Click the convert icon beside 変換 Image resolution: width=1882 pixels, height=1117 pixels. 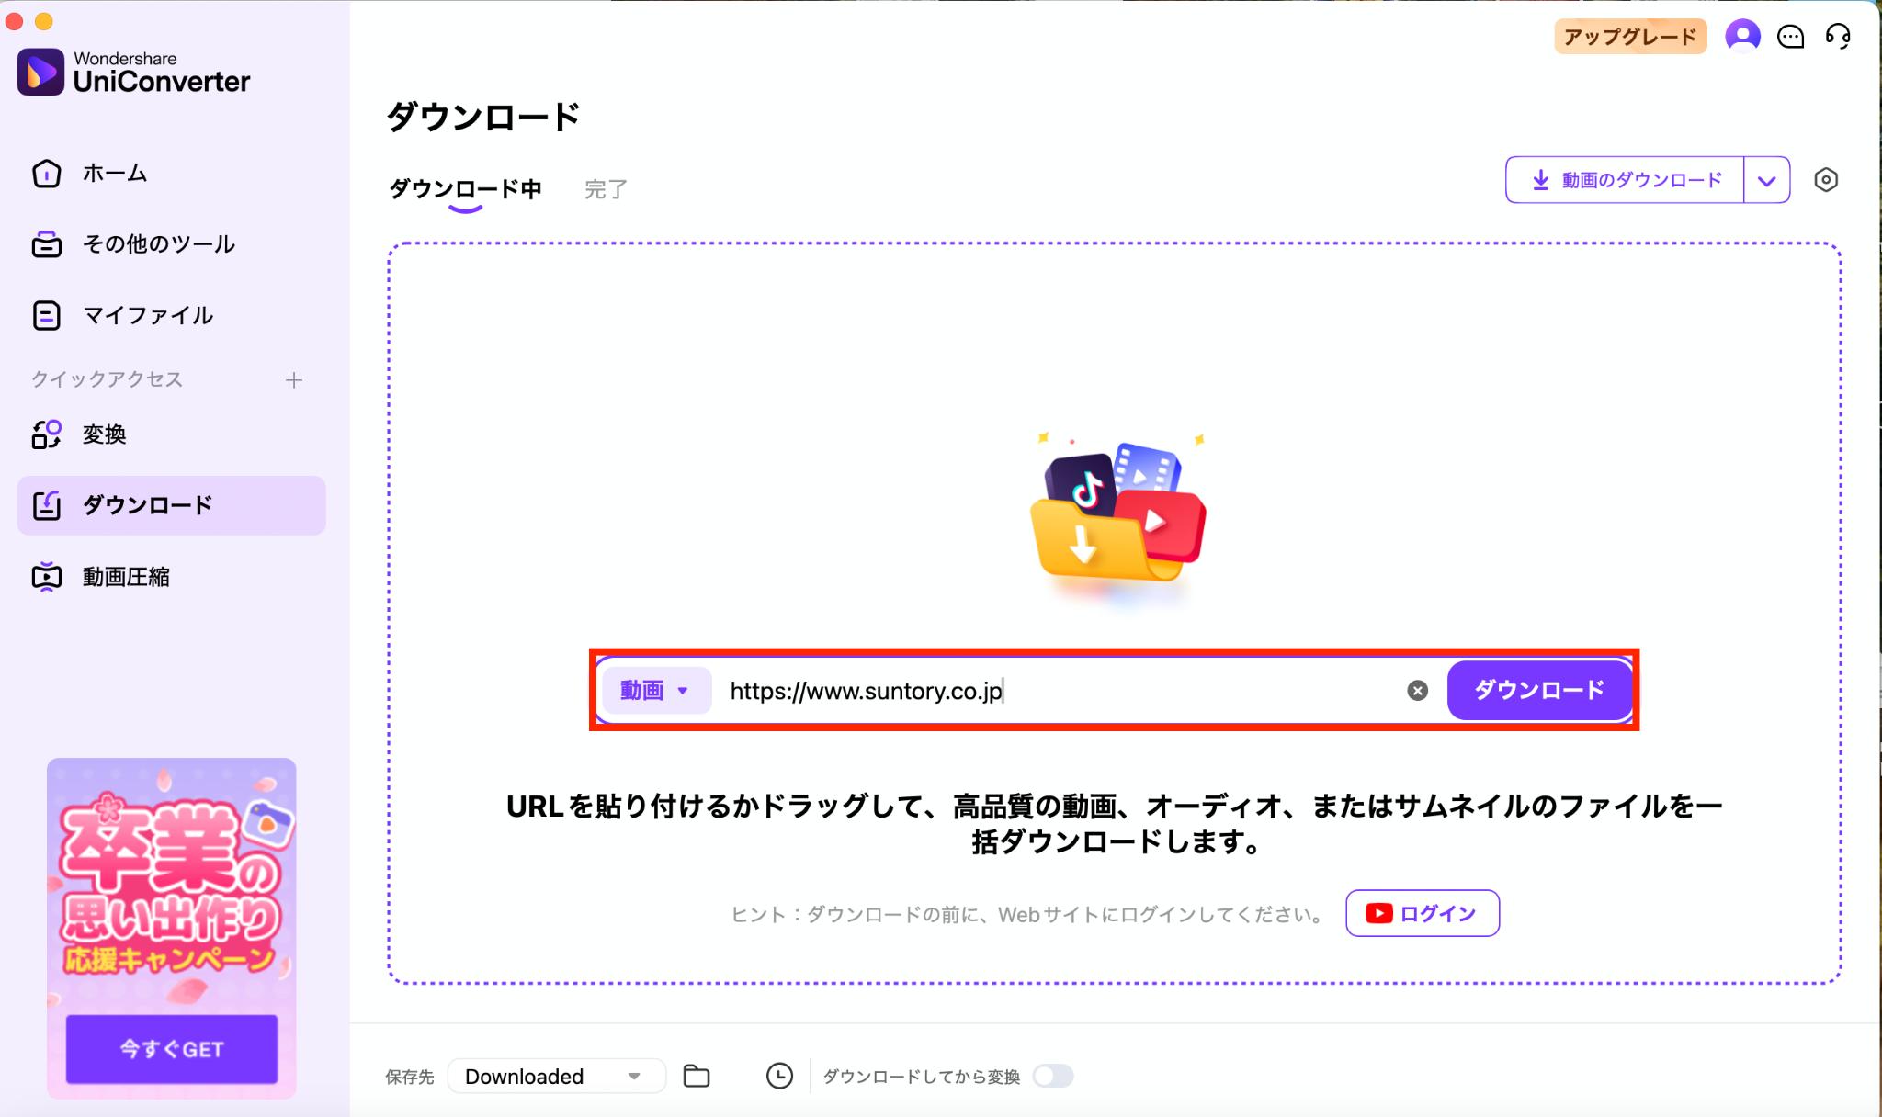point(47,434)
